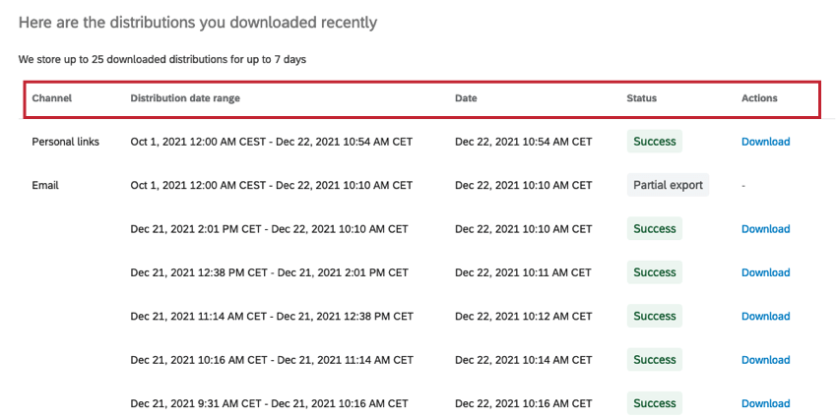
Task: Select the Personal links channel row
Action: pos(65,142)
